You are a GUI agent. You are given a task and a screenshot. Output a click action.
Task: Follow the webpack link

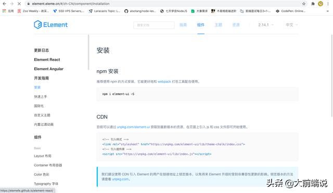point(164,82)
